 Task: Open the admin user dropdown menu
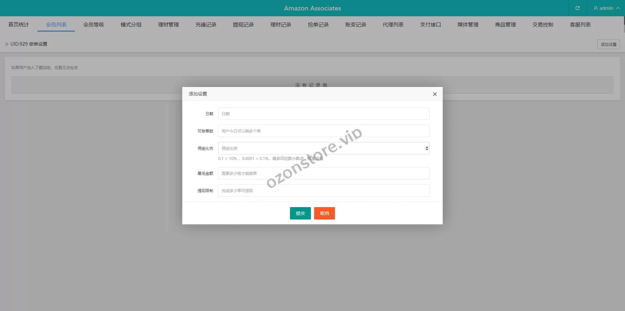point(606,8)
